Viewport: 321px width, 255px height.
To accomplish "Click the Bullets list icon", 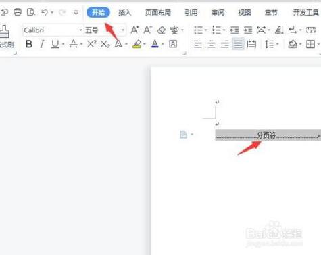I will [199, 30].
